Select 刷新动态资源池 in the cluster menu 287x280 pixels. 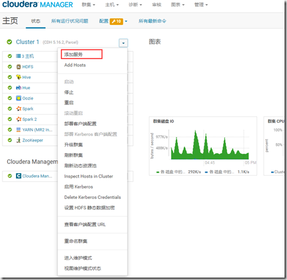[81, 166]
